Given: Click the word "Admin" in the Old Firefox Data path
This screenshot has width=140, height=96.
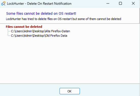Looking at the screenshot, I should point(28,36).
